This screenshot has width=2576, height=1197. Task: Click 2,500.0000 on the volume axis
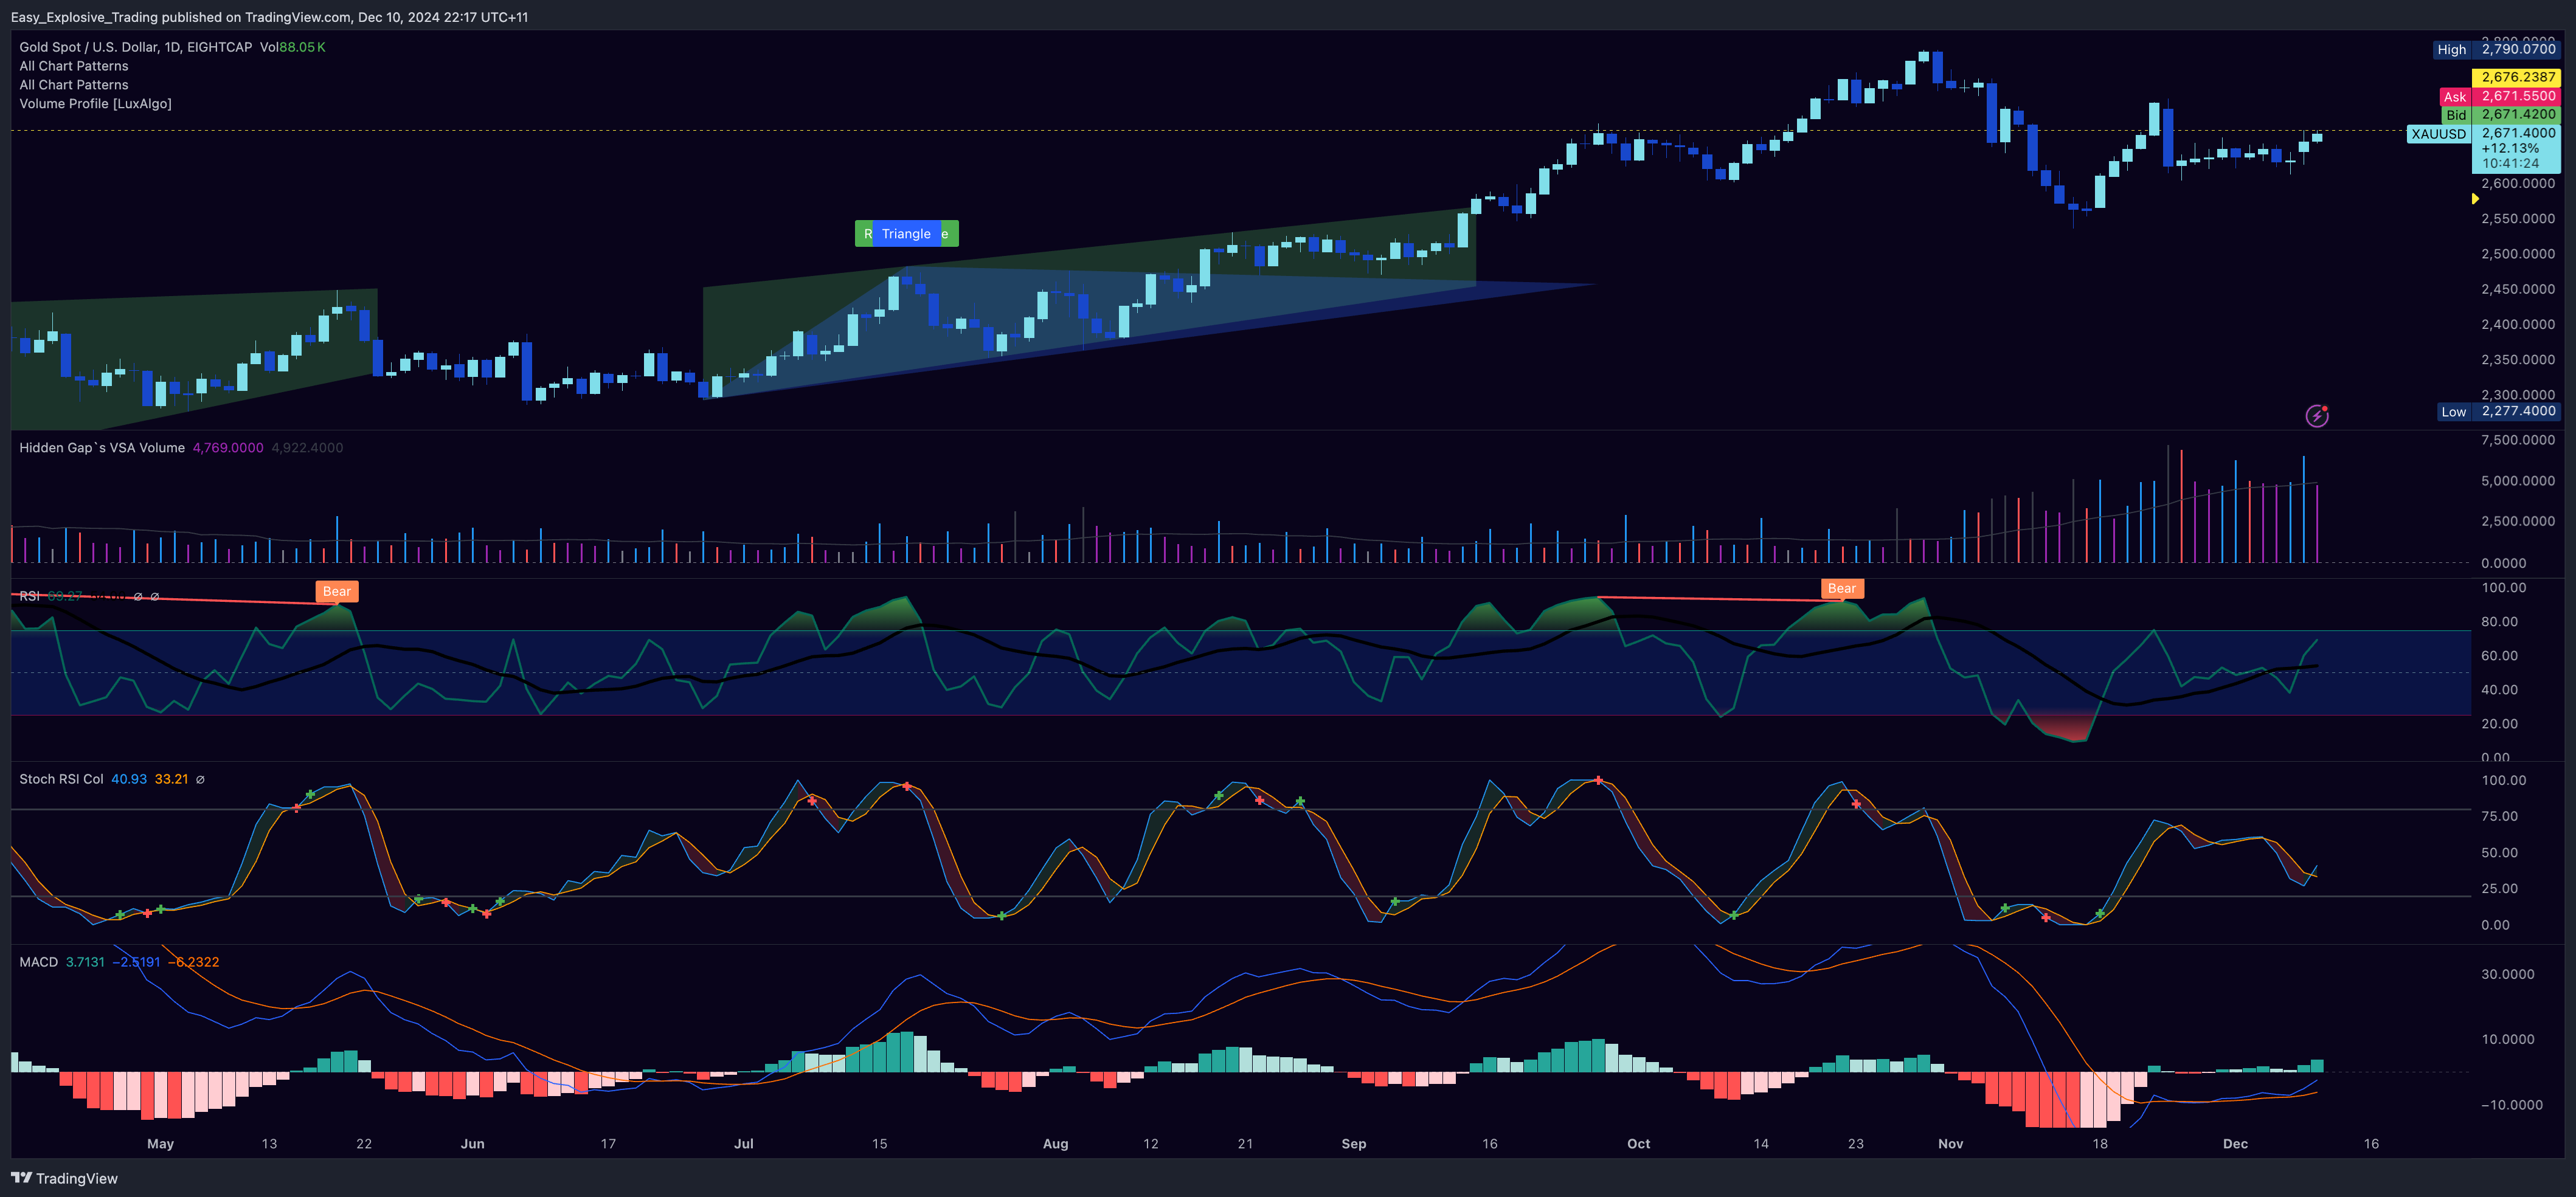tap(2518, 522)
